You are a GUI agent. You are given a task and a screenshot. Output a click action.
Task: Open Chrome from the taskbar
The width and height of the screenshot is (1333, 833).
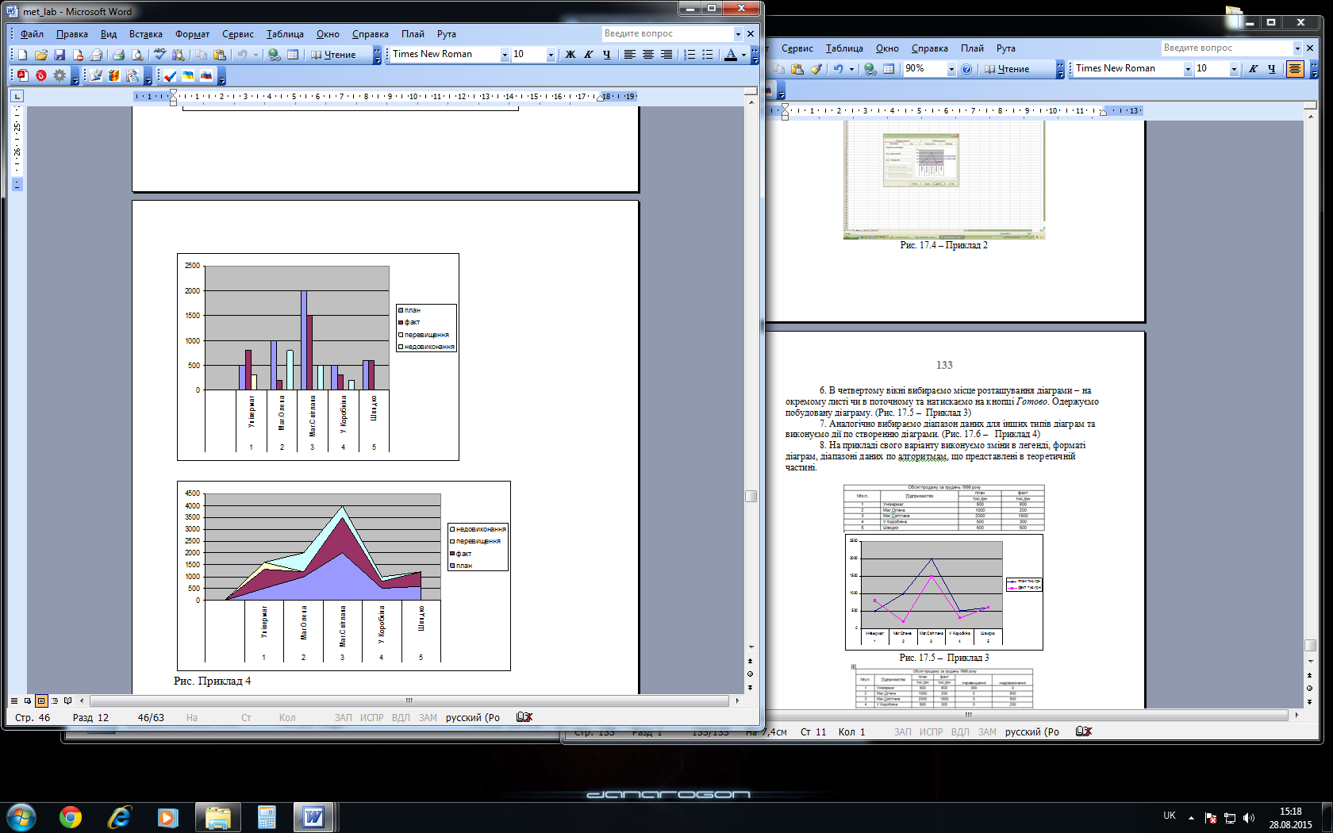tap(71, 817)
